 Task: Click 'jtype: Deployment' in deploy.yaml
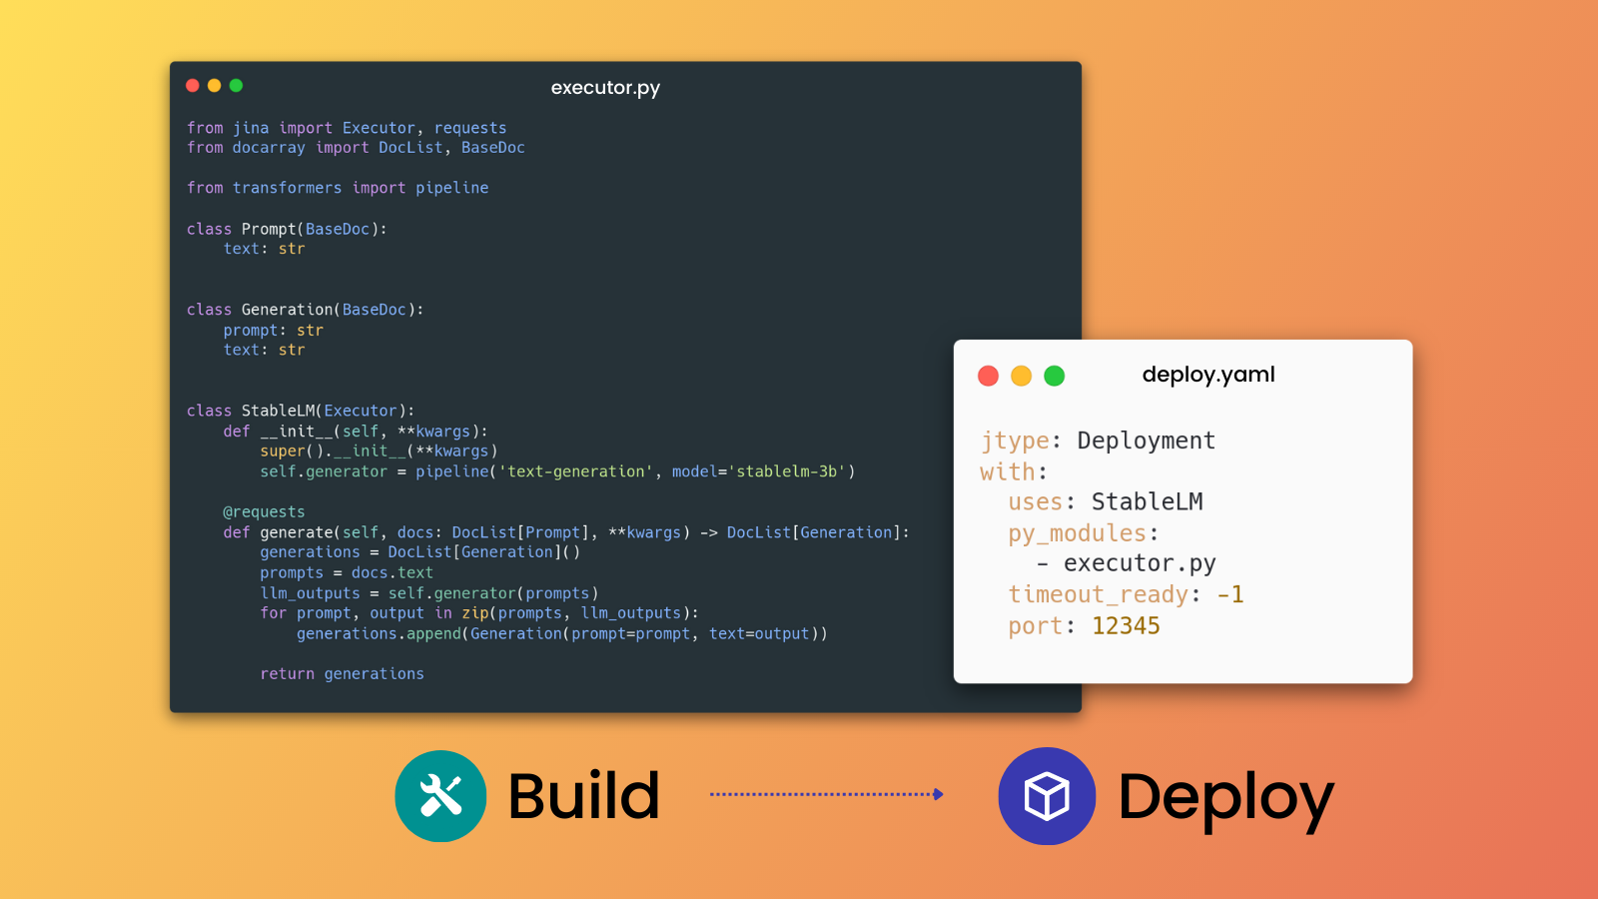(x=1098, y=441)
